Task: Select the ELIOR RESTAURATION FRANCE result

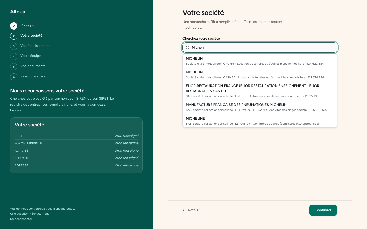Action: coord(260,91)
